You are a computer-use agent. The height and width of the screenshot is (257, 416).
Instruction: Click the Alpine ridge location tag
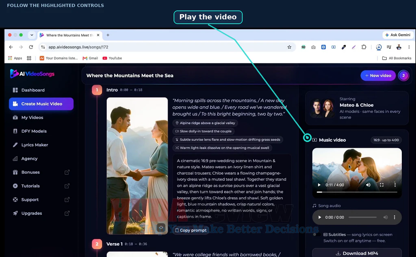pyautogui.click(x=205, y=123)
